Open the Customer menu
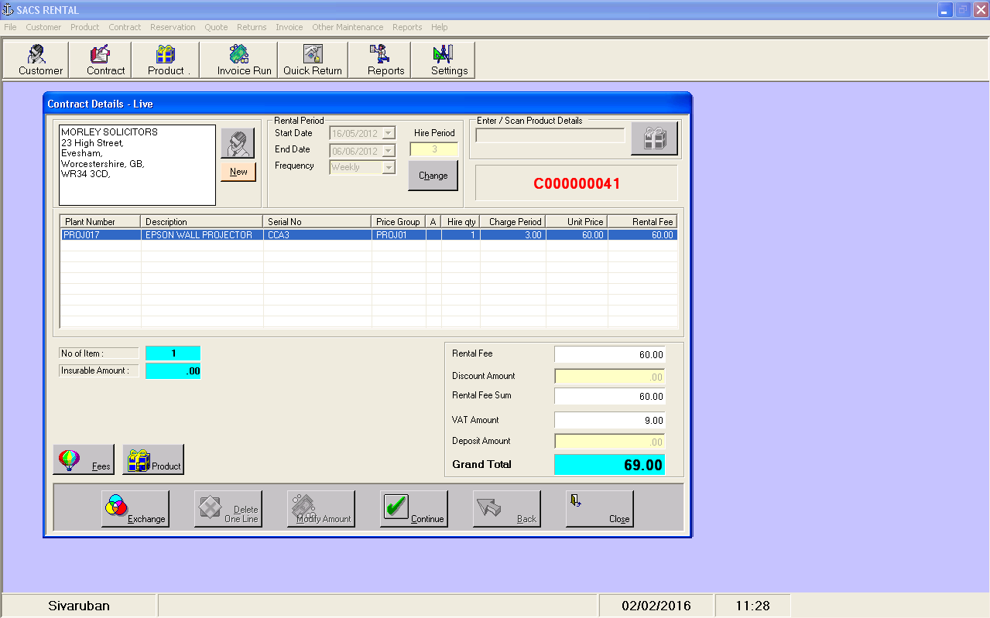 43,27
